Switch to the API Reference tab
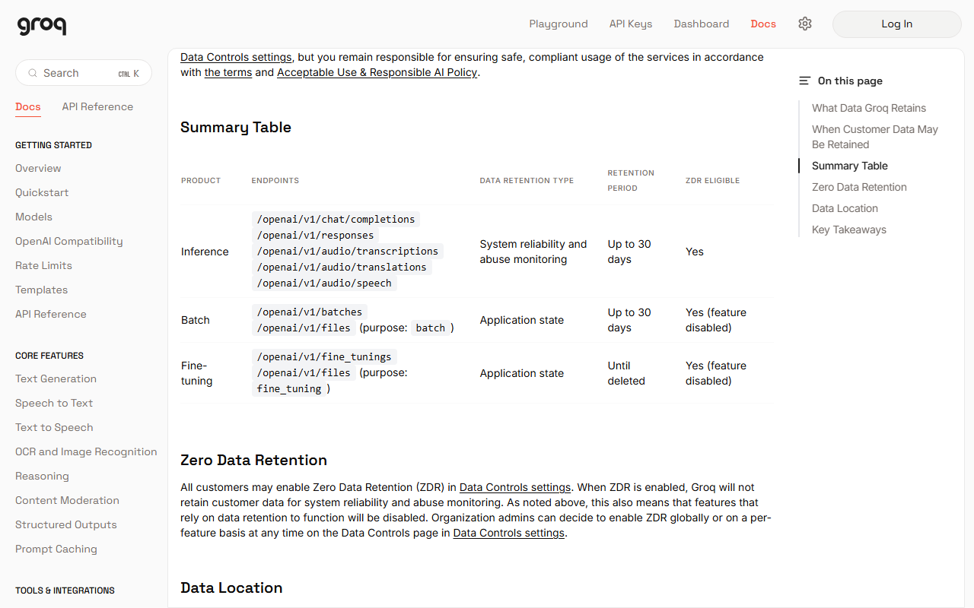 pos(97,106)
